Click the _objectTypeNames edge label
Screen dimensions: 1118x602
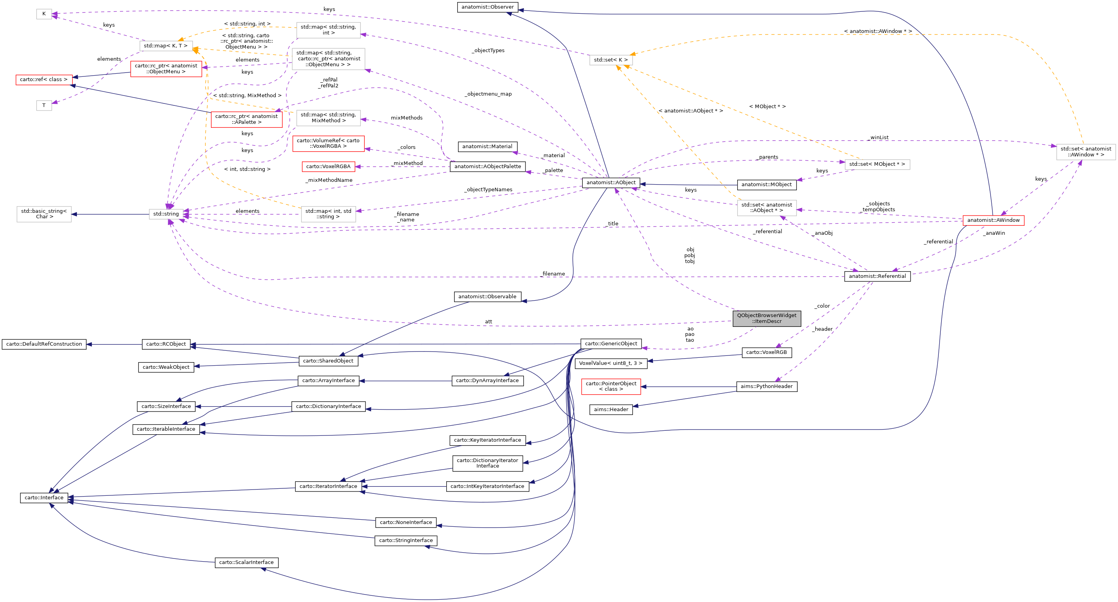(488, 190)
